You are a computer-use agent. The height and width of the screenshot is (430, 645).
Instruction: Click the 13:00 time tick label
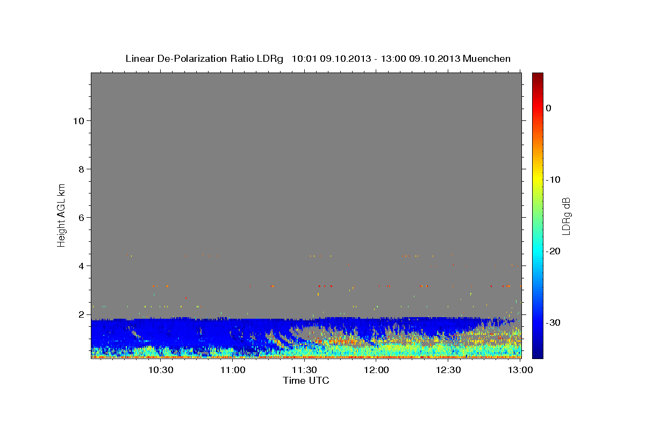point(520,370)
